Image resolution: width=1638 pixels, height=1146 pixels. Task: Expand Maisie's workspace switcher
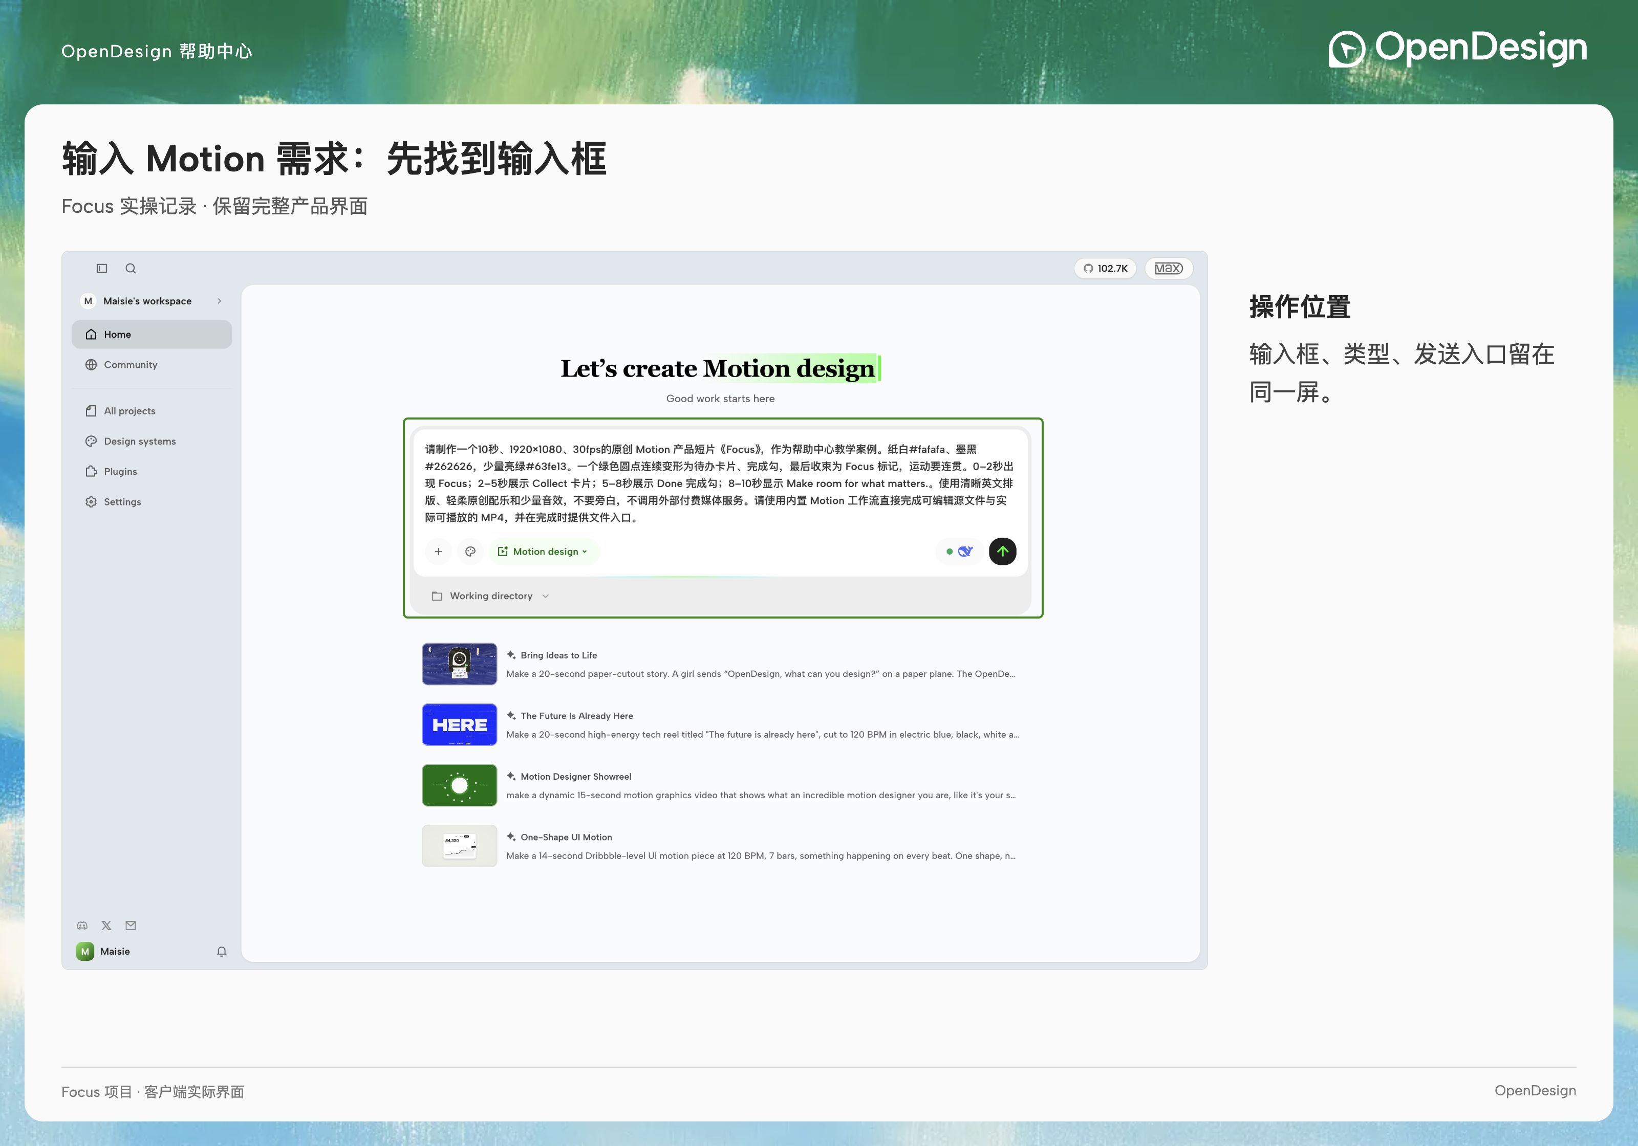(152, 301)
